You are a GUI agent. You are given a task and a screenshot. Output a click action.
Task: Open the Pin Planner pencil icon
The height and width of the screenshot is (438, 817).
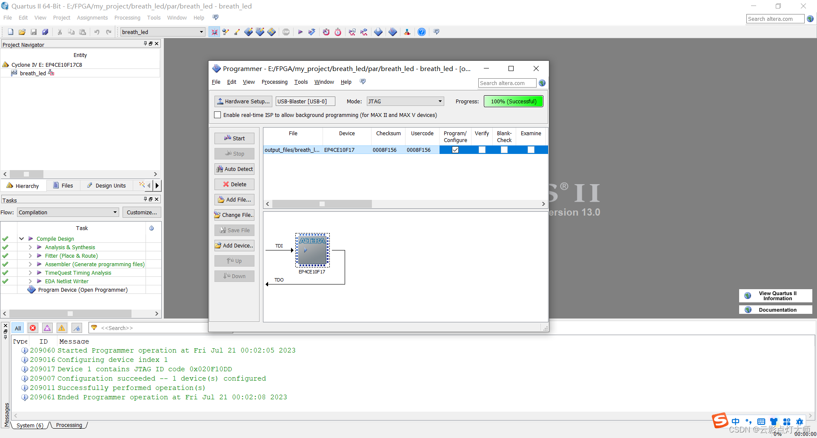click(x=237, y=32)
